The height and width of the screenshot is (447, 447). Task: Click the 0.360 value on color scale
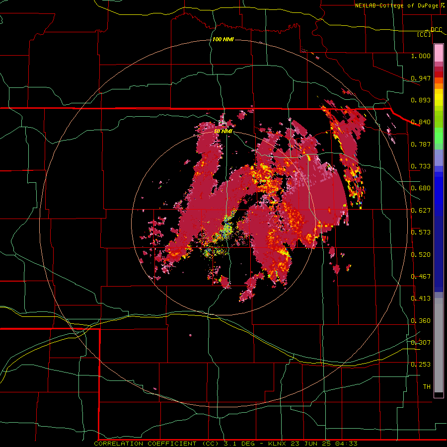pyautogui.click(x=421, y=321)
